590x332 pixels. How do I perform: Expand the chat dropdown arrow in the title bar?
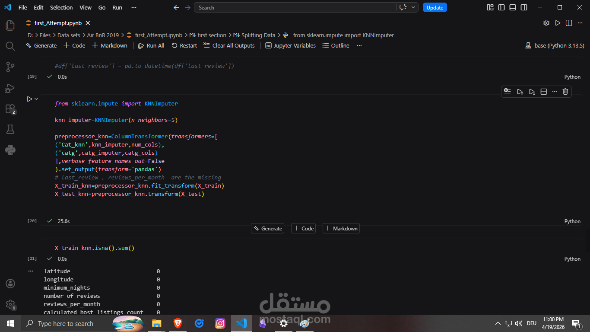(413, 7)
